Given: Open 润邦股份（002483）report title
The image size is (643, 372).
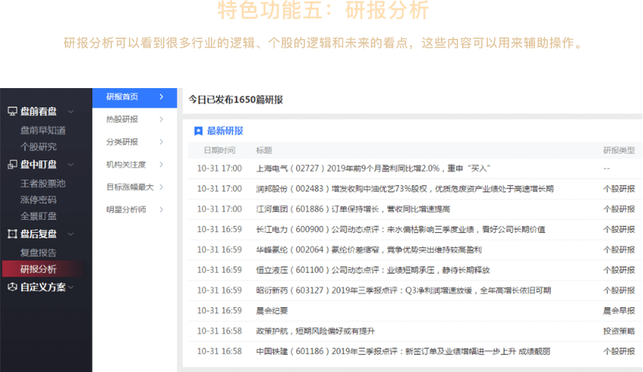Looking at the screenshot, I should point(405,188).
